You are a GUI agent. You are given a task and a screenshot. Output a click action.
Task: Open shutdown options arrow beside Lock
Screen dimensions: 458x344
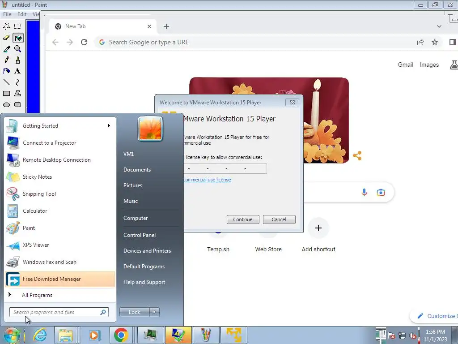tap(154, 312)
